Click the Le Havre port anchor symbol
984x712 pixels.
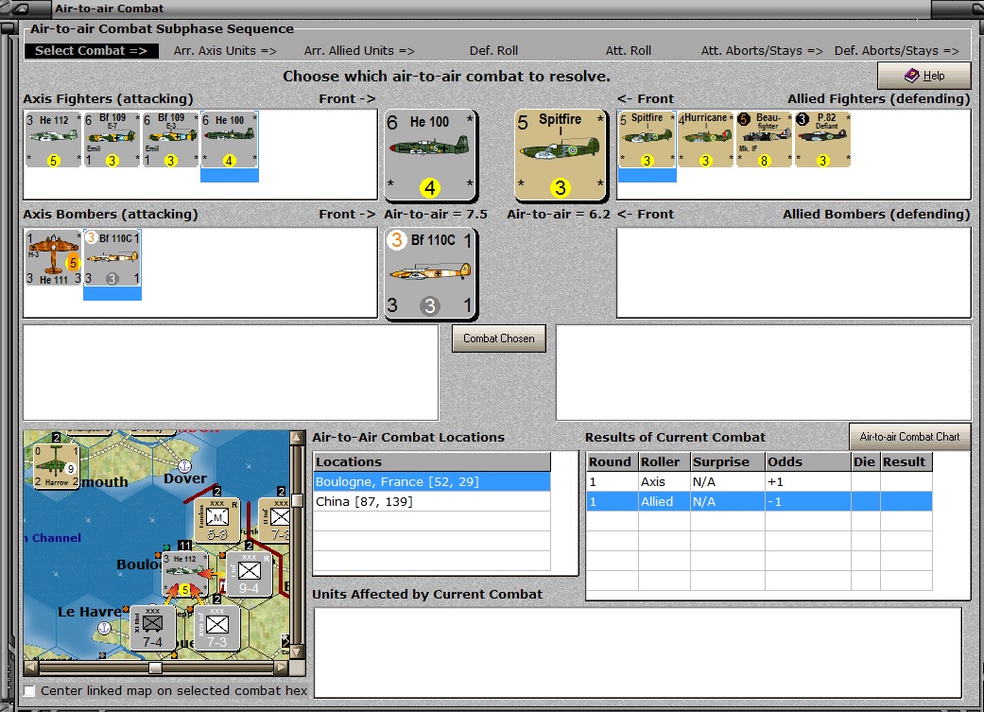(105, 627)
